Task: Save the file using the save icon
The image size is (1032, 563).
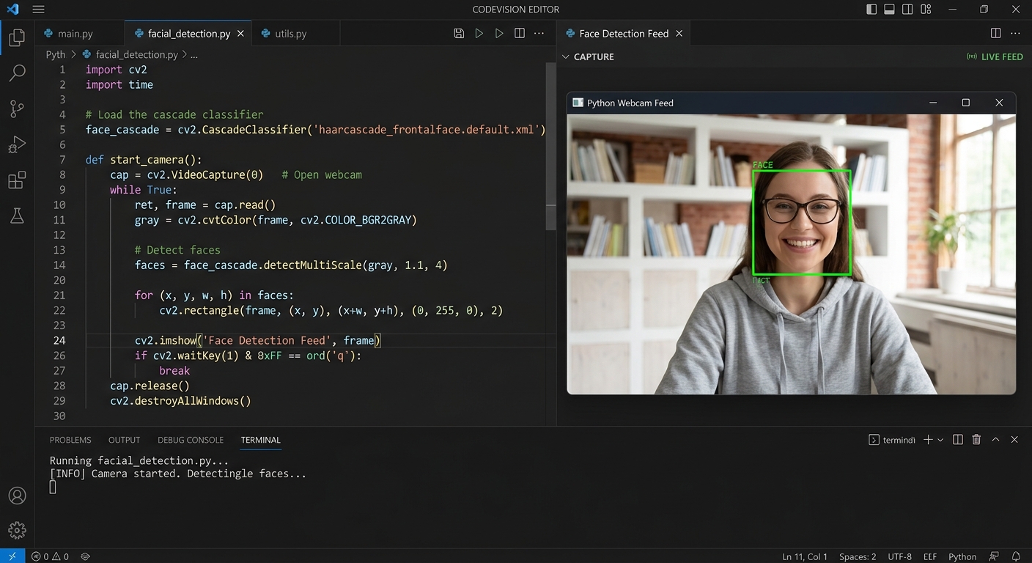Action: [x=459, y=33]
